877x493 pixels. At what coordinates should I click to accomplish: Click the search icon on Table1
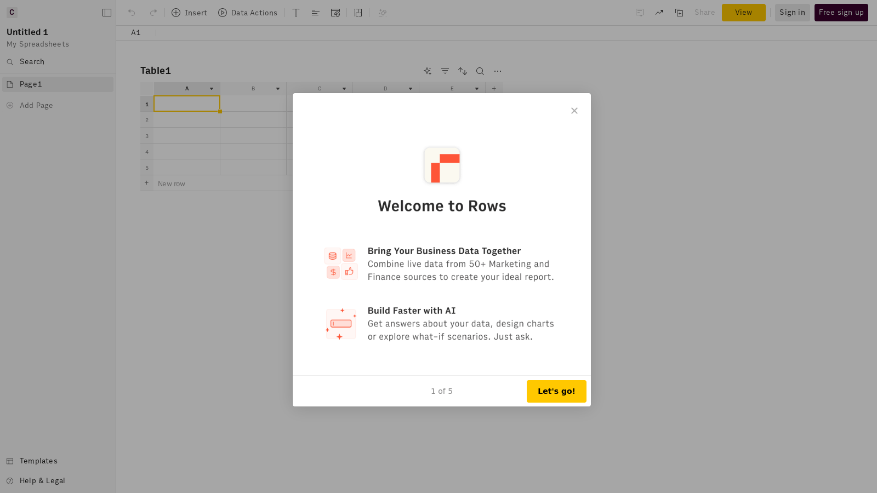click(x=480, y=71)
